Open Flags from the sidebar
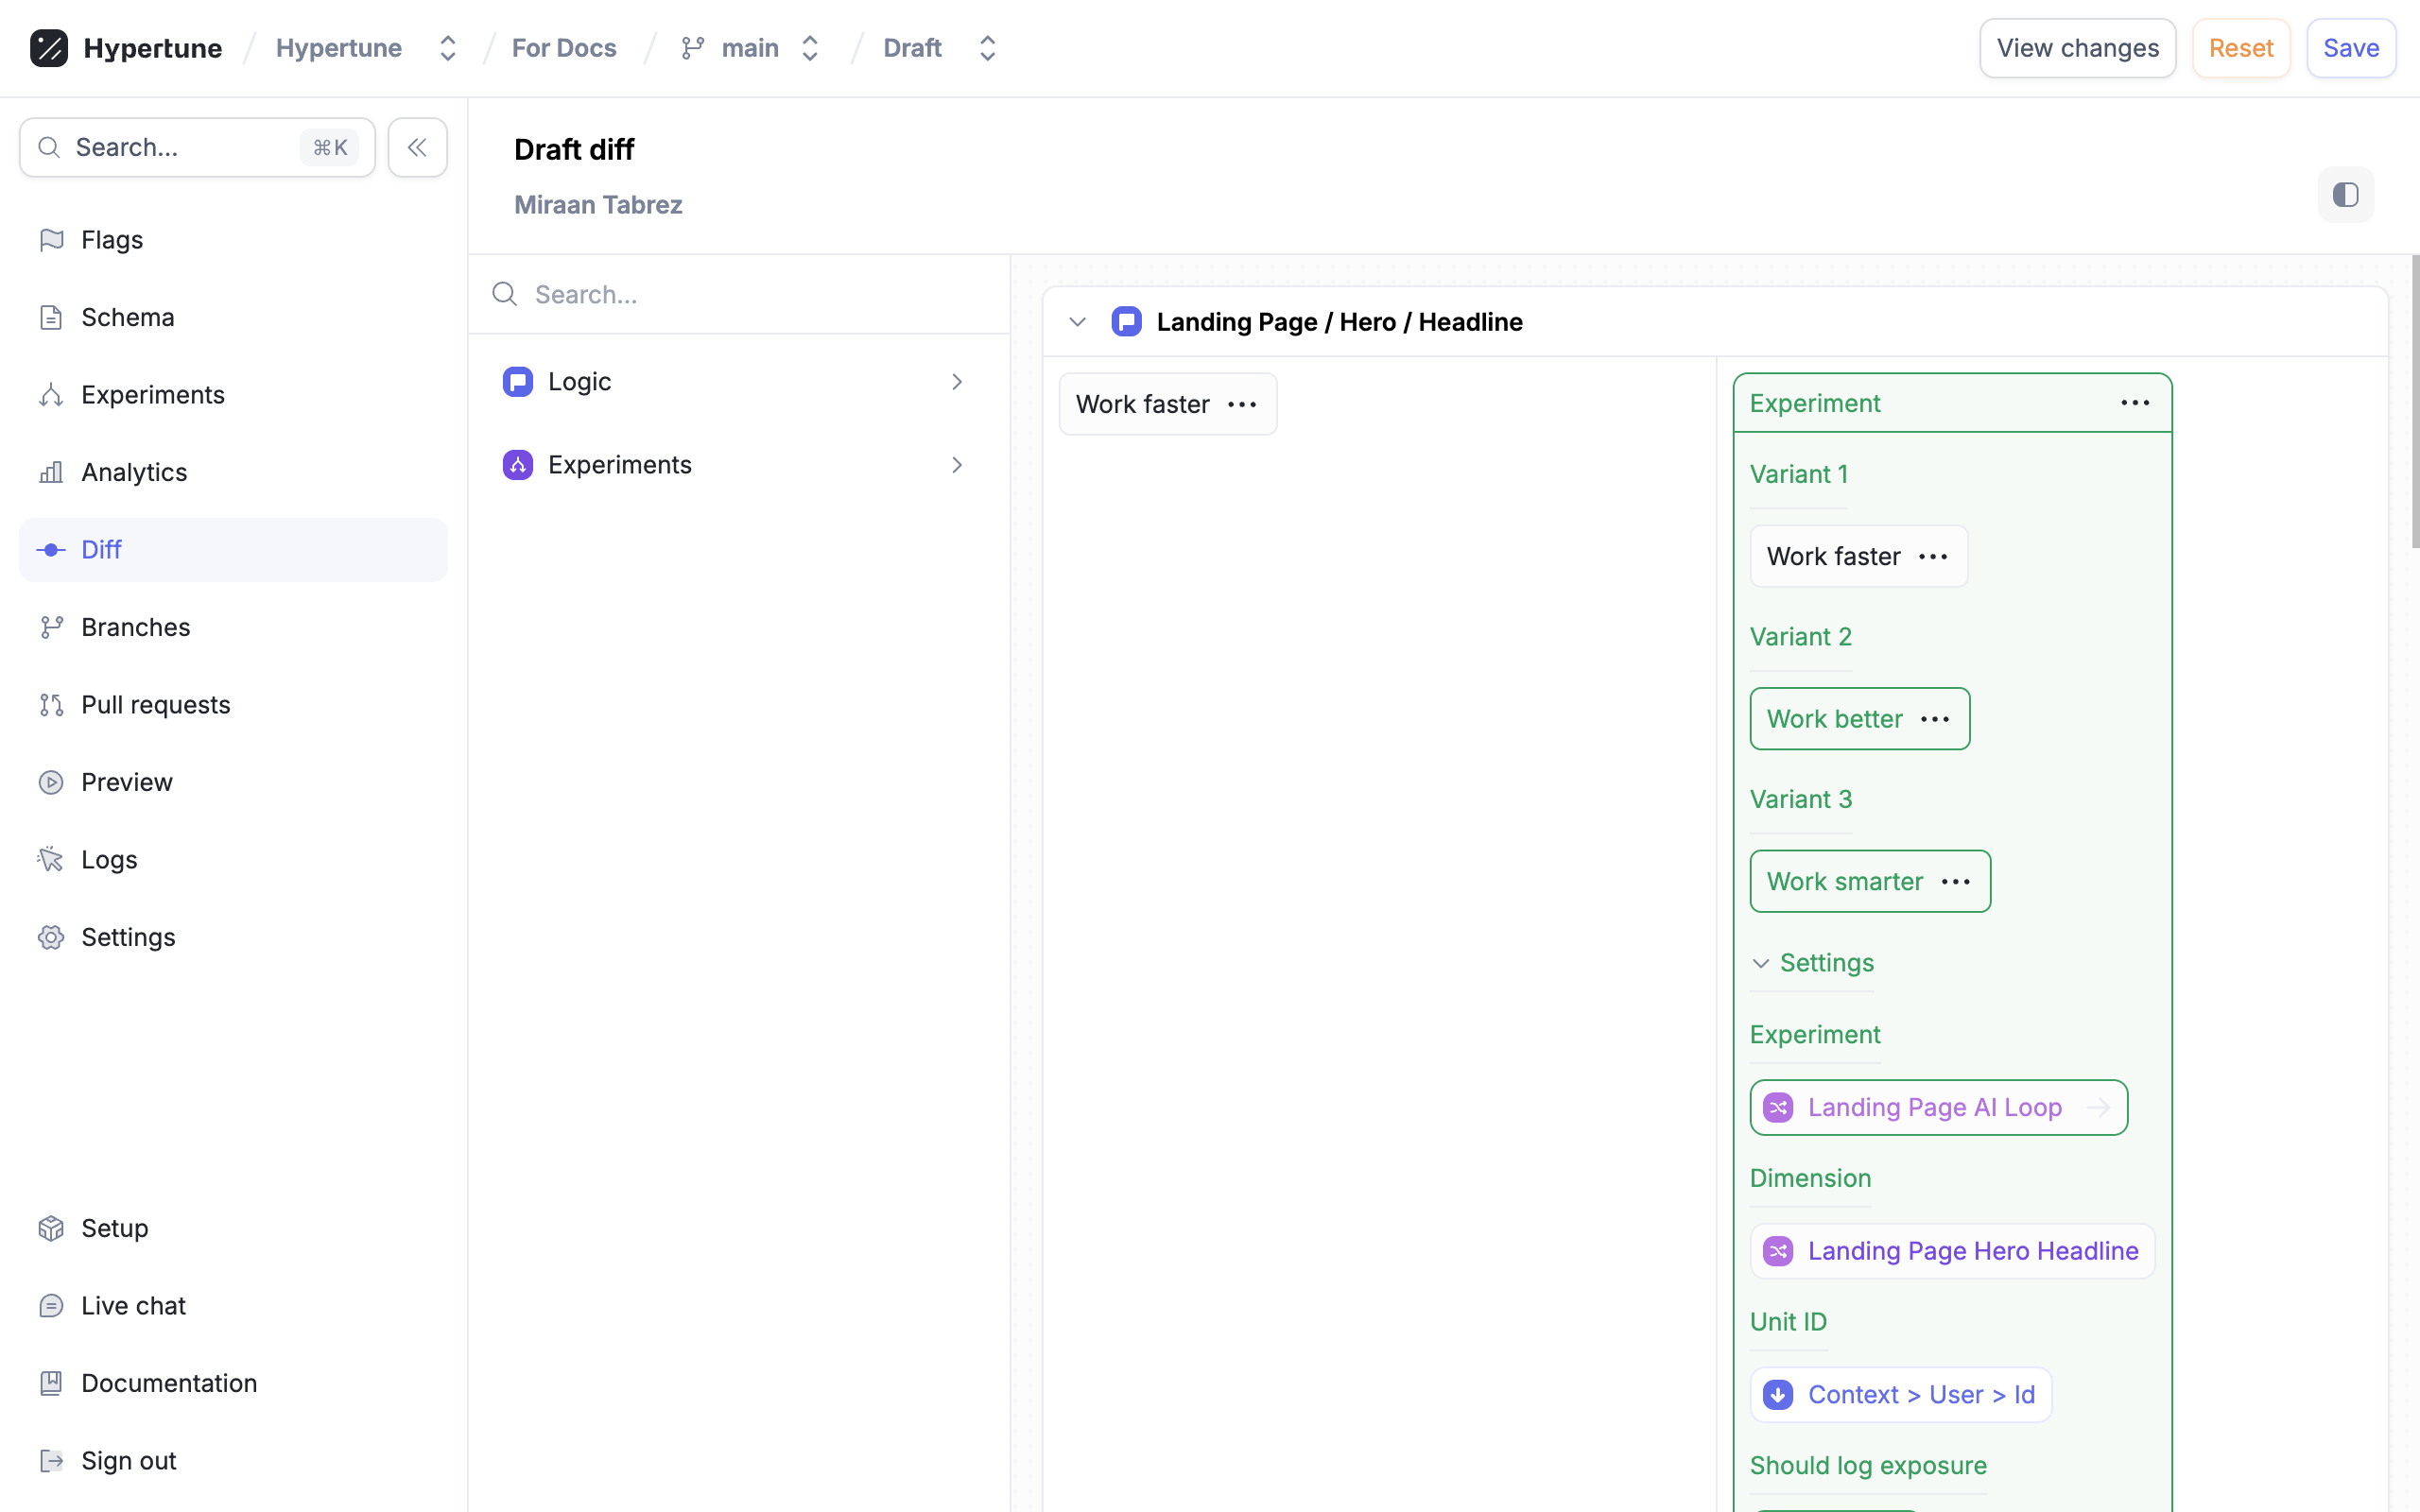Viewport: 2420px width, 1512px height. point(112,240)
